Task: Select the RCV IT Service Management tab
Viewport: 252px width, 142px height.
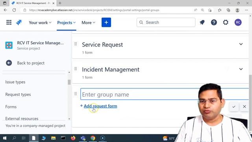Action: [x=33, y=3]
